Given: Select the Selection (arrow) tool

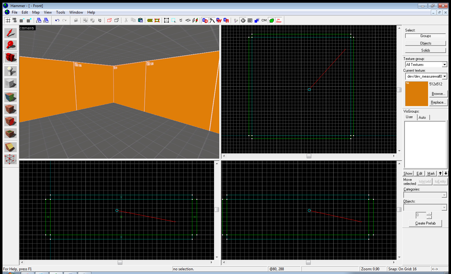Looking at the screenshot, I should point(11,33).
